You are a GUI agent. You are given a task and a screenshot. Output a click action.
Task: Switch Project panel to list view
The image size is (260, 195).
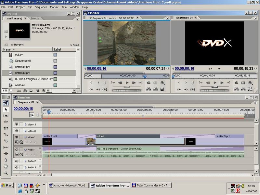(x=5, y=91)
